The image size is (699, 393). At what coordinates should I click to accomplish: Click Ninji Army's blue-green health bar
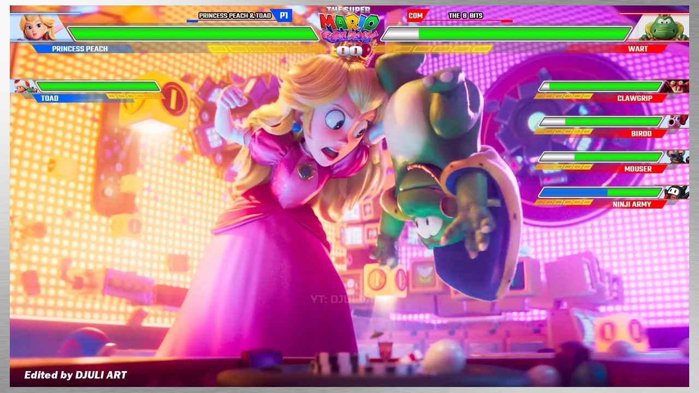click(601, 192)
